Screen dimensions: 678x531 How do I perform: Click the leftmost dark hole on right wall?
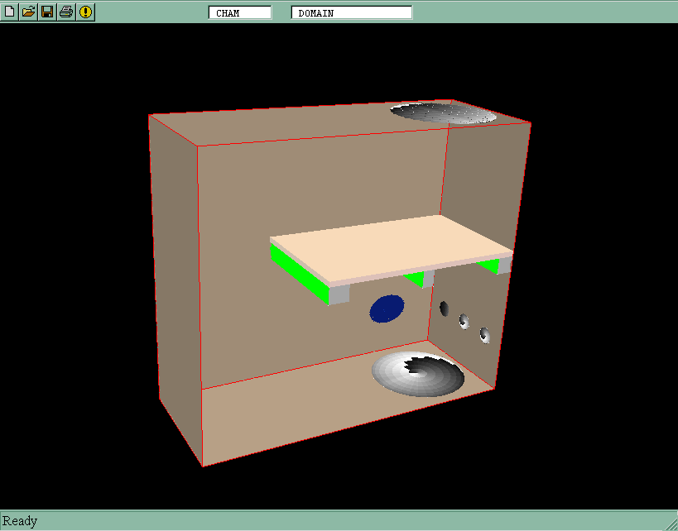point(445,309)
